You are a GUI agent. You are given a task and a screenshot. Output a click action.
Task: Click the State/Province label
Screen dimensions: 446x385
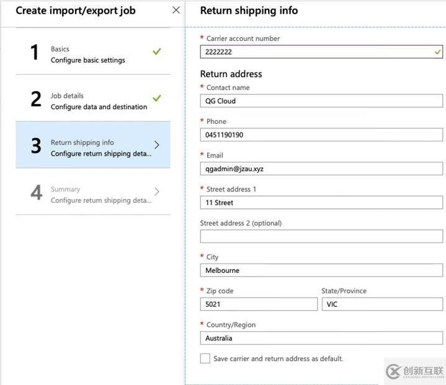click(x=344, y=291)
